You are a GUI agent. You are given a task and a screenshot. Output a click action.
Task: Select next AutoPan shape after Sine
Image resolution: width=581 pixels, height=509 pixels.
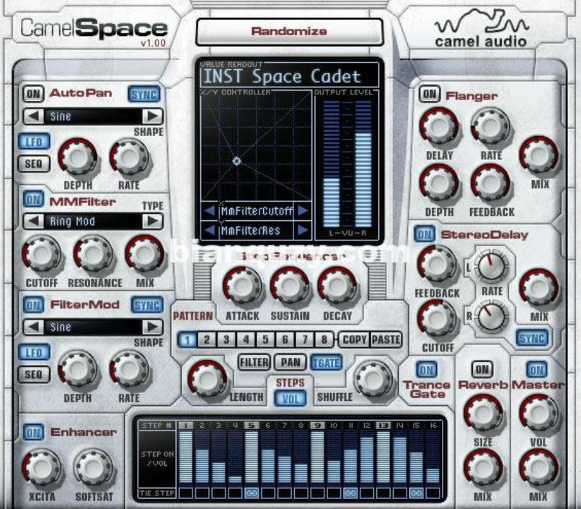point(151,116)
